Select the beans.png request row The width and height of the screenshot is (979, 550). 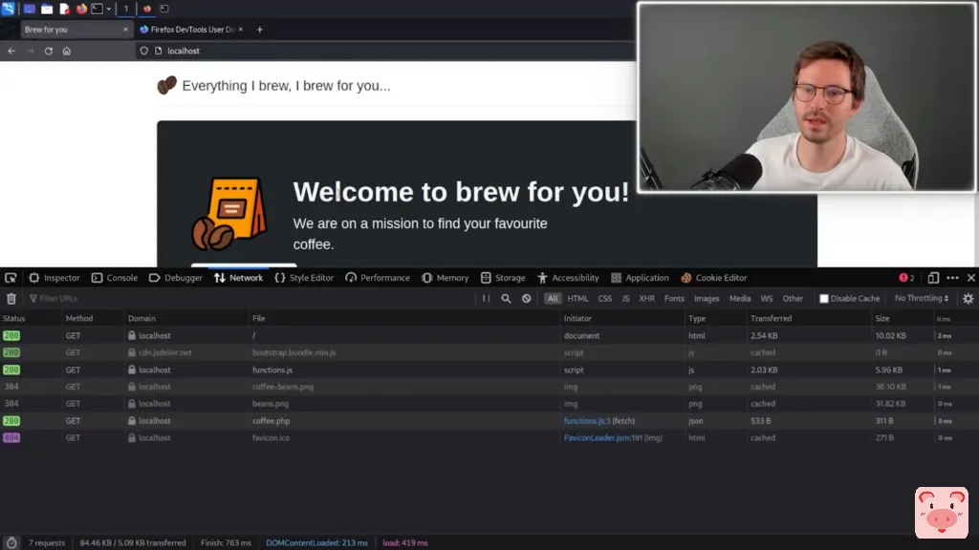tap(489, 404)
